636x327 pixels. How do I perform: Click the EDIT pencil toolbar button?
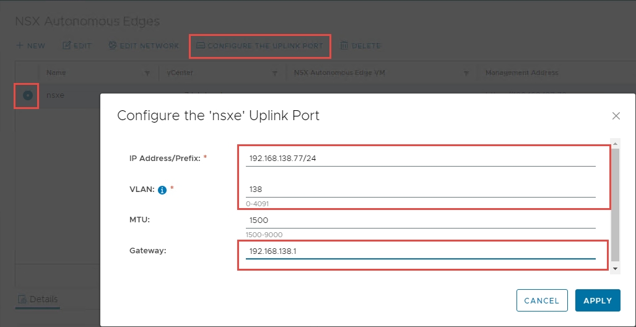(77, 46)
